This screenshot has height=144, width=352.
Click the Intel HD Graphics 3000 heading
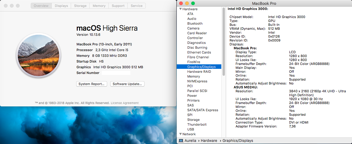pos(248,9)
